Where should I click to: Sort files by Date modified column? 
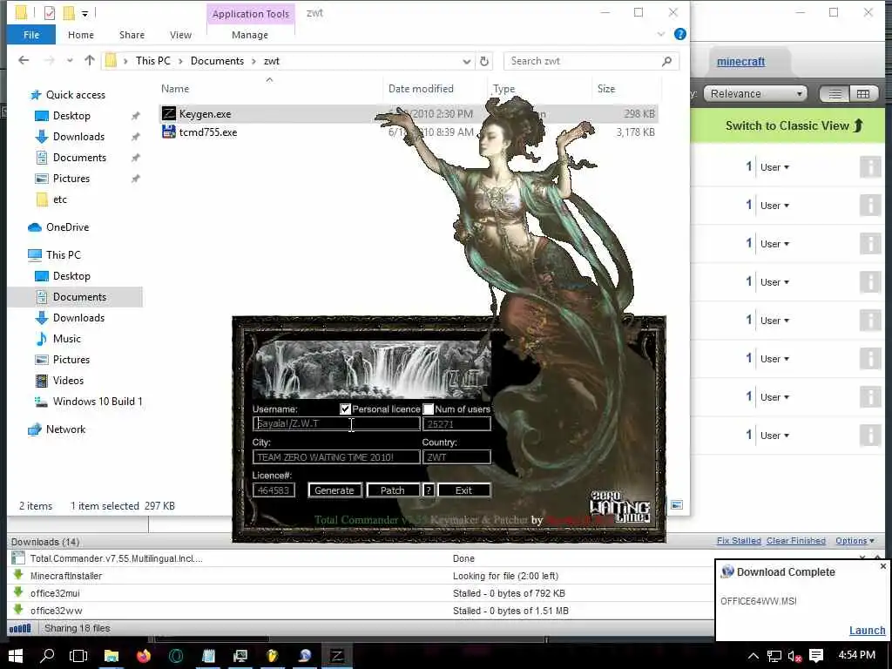click(x=421, y=89)
